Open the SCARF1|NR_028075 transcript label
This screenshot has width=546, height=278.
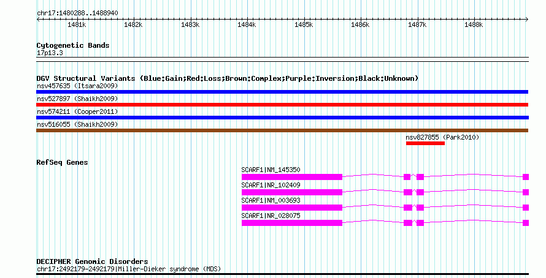point(271,216)
